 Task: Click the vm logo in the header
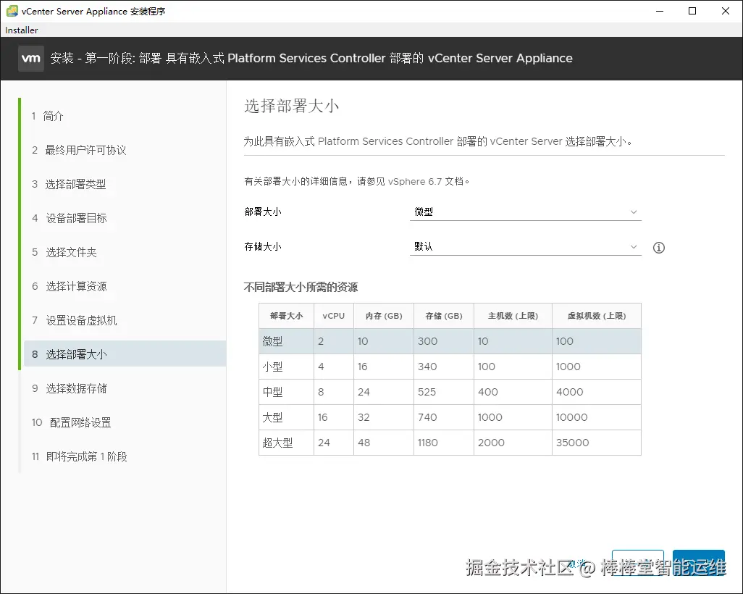(31, 58)
